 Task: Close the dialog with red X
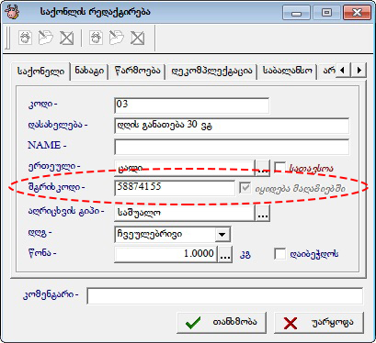click(x=358, y=13)
